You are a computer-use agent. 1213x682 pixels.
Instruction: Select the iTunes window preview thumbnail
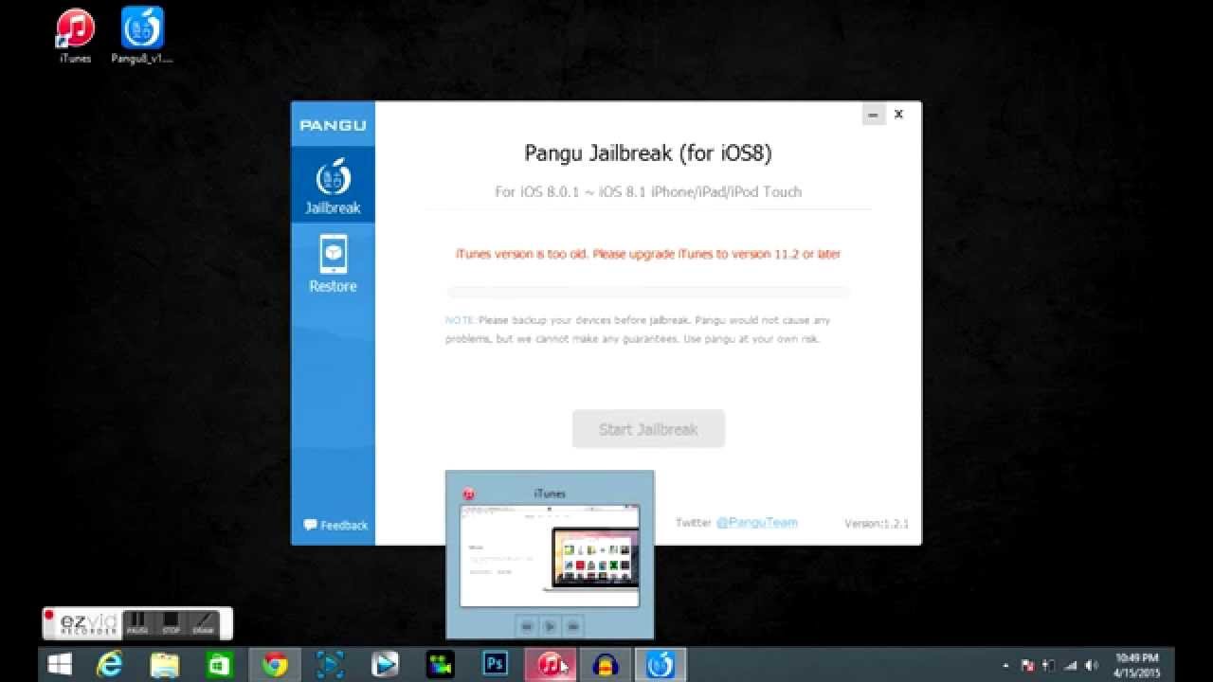coord(550,555)
